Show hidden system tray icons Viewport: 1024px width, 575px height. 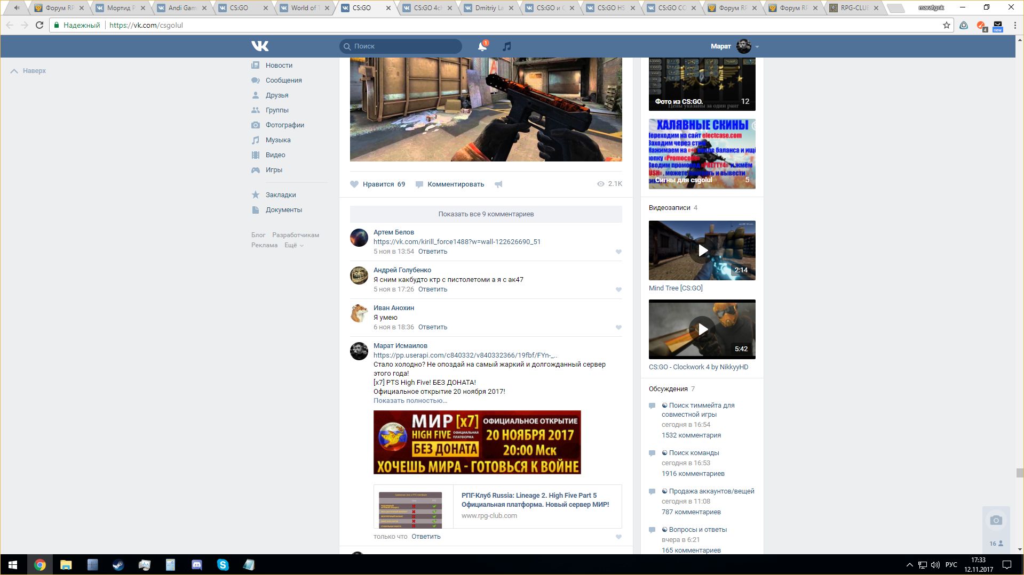tap(909, 565)
